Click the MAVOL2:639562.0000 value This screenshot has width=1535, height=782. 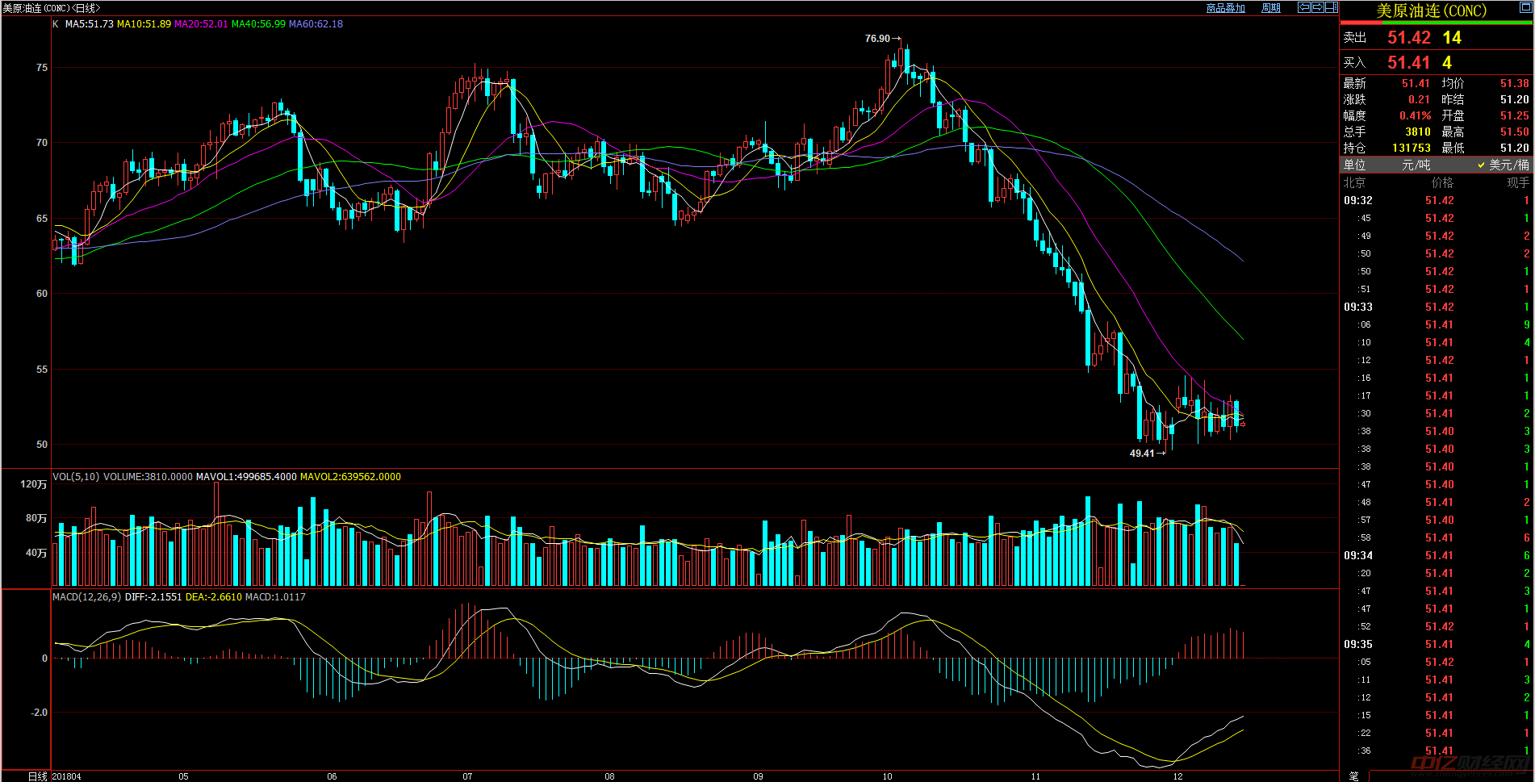click(x=350, y=477)
